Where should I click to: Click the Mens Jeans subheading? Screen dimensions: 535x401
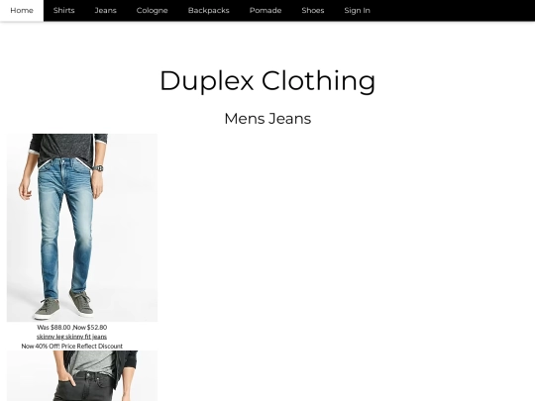(x=267, y=119)
